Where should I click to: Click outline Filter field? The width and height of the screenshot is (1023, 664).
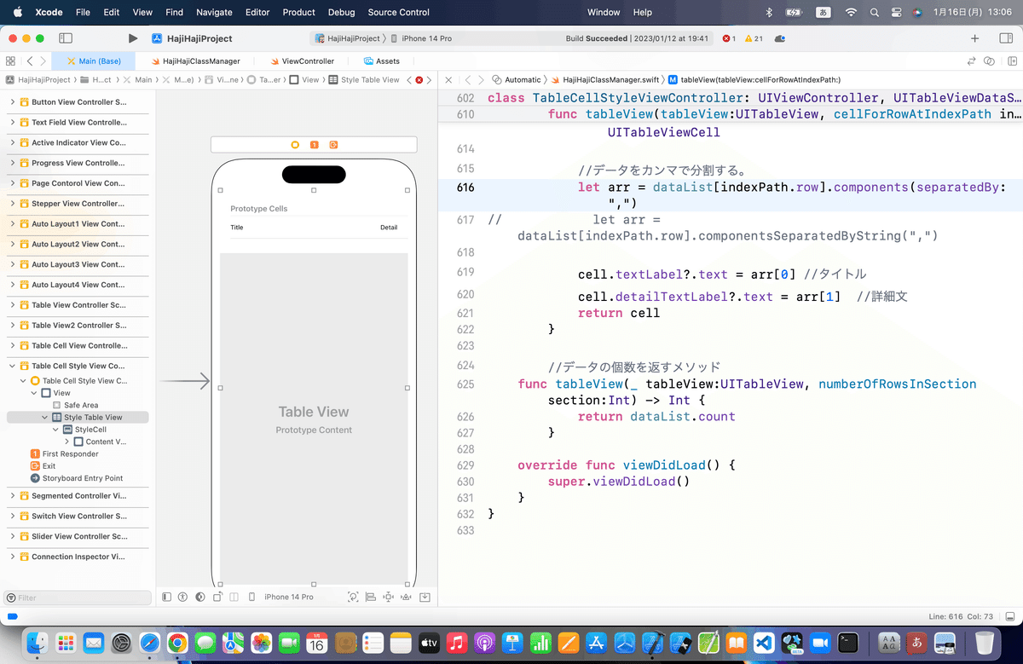[x=78, y=598]
